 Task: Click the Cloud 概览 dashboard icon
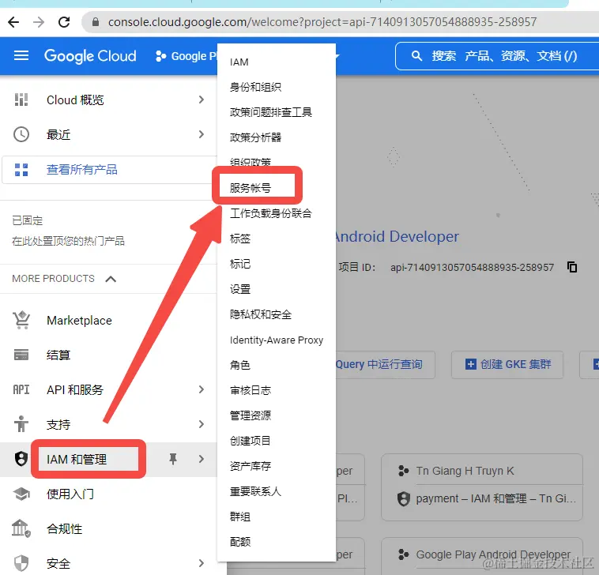coord(21,100)
